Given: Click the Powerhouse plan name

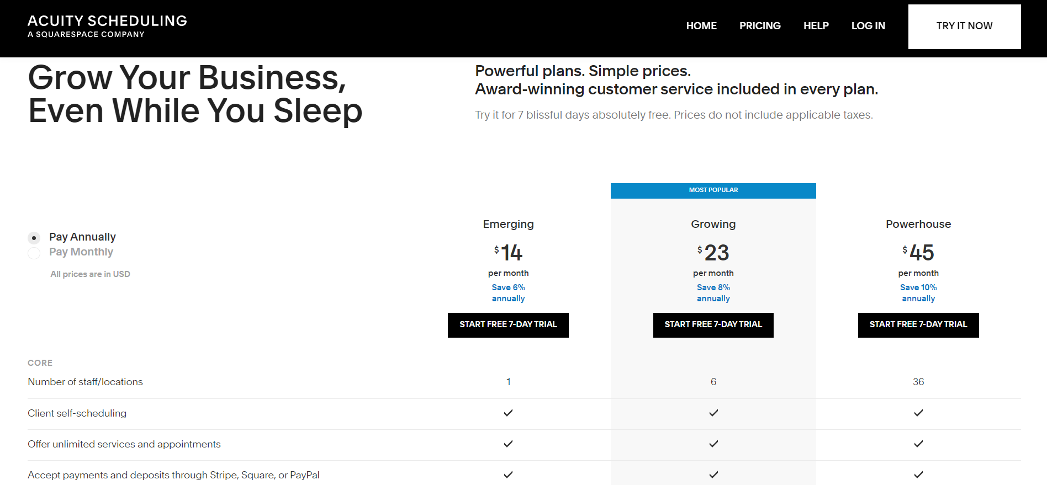Looking at the screenshot, I should point(918,224).
